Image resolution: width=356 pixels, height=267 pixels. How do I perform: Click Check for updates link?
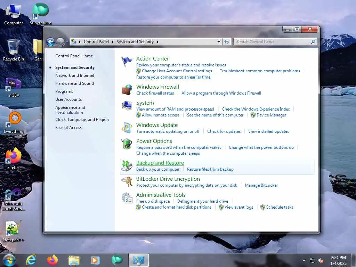[x=224, y=131]
